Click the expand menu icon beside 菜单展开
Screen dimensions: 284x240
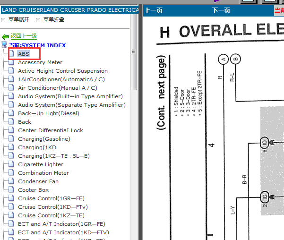[x=3, y=20]
